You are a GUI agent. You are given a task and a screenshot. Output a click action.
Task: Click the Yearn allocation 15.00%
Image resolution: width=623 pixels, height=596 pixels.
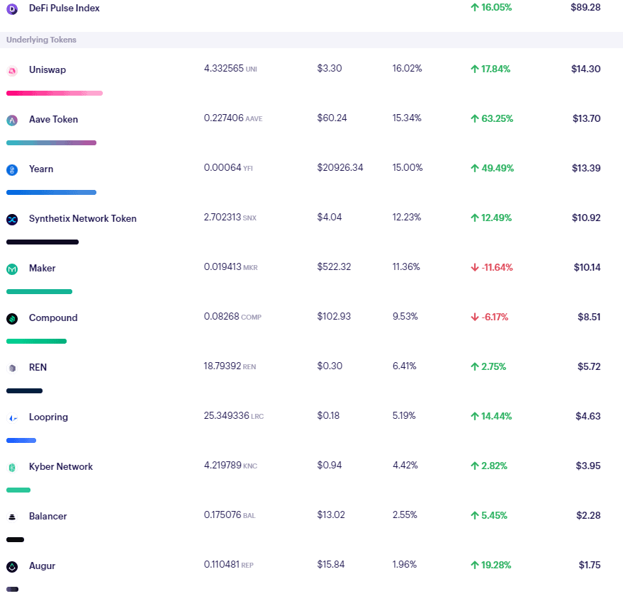pos(408,168)
